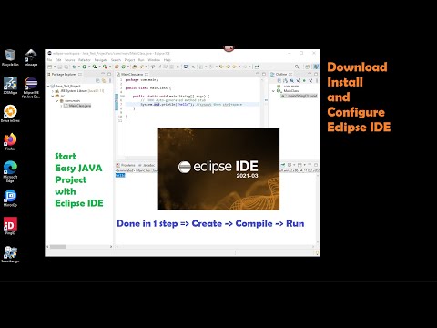Minimize the Outline view

coord(310,74)
